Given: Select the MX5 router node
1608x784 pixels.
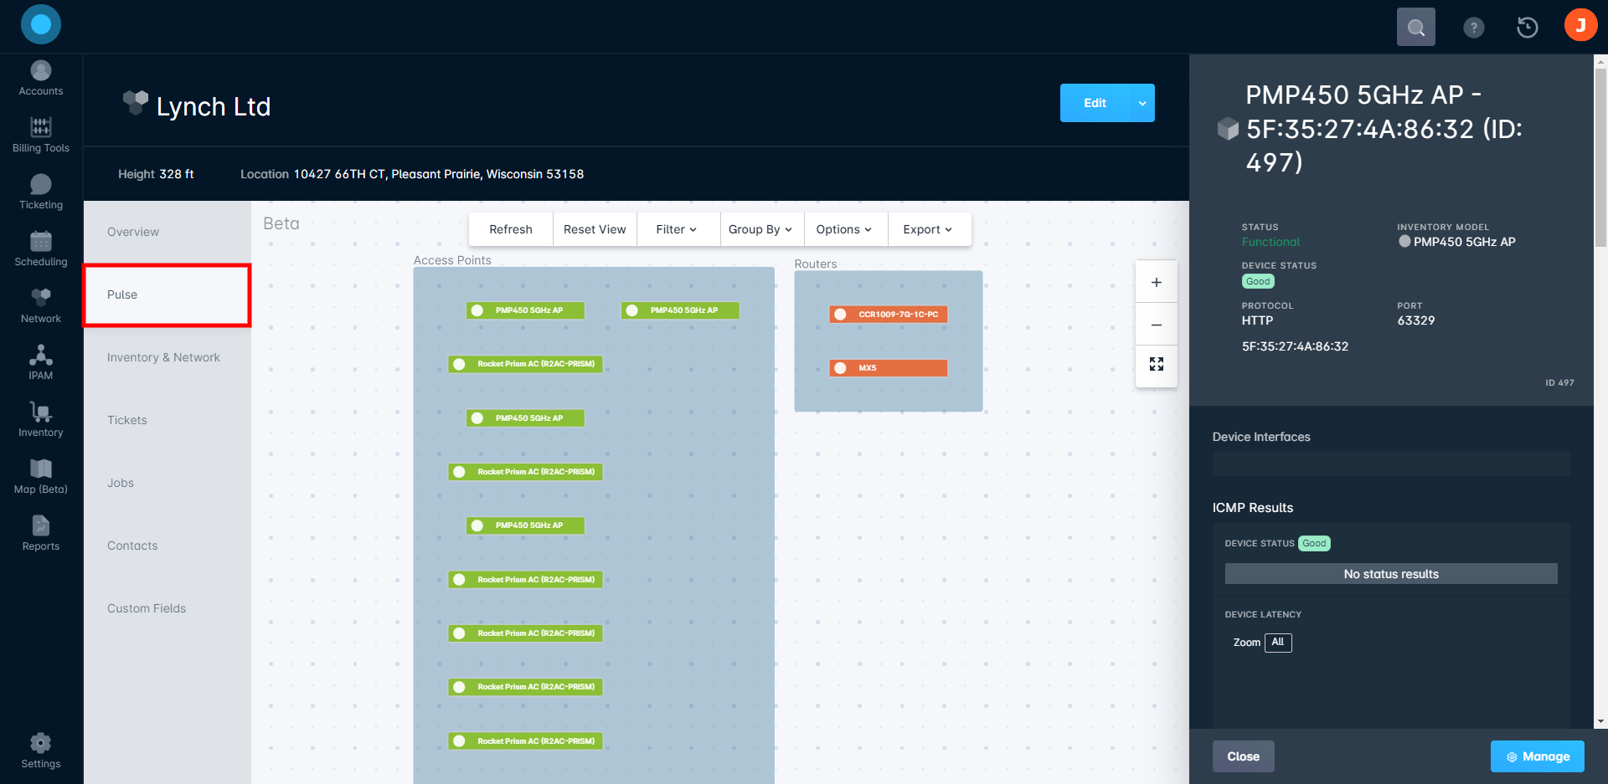Looking at the screenshot, I should pyautogui.click(x=889, y=368).
